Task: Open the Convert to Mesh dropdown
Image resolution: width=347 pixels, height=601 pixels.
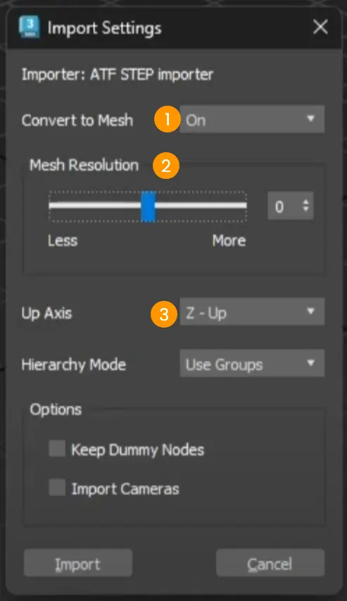Action: [x=252, y=120]
